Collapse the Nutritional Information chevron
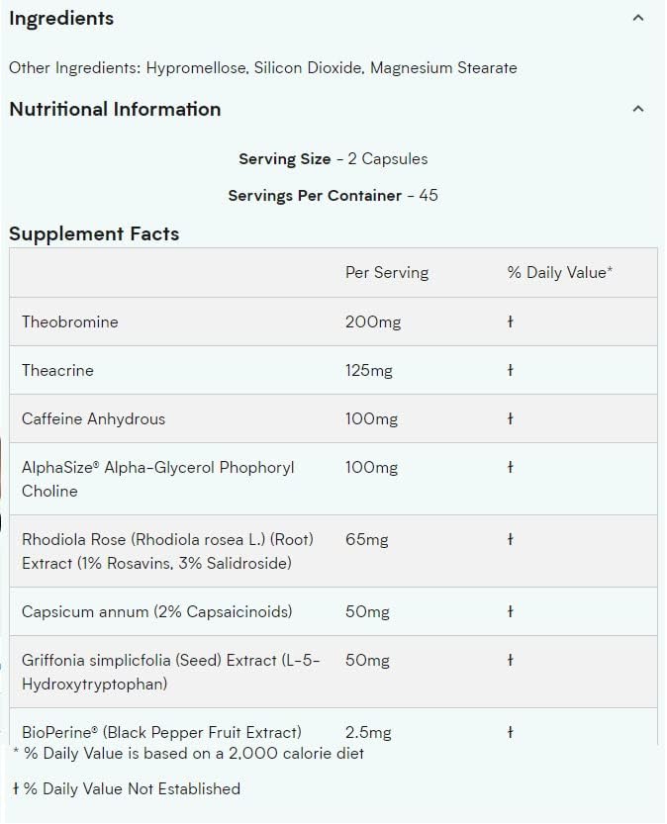Screen dimensions: 667x824 coord(638,109)
